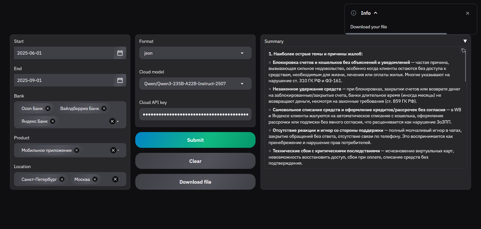Collapse the Info notification chevron
Viewport: 481px width, 229px height.
(376, 13)
